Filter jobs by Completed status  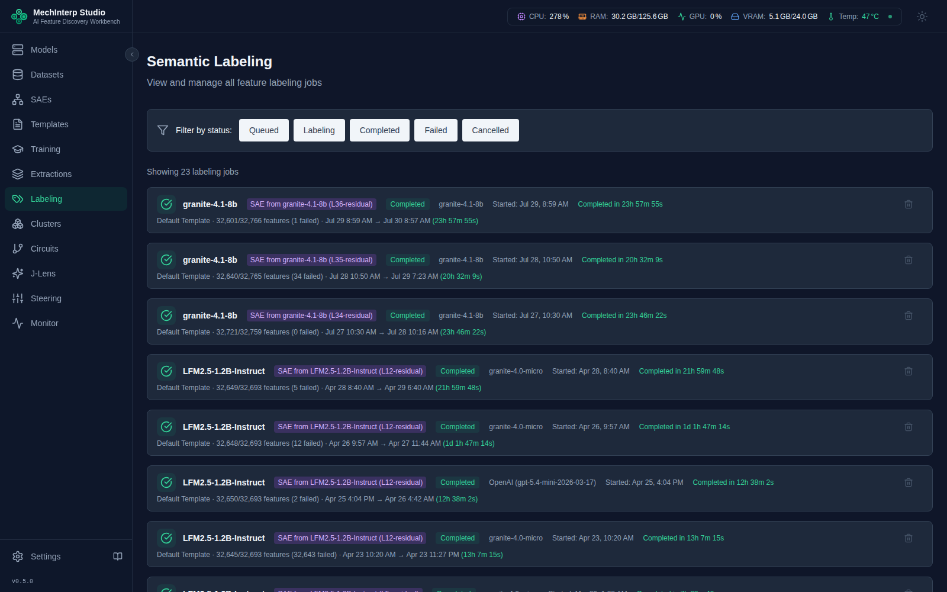pyautogui.click(x=379, y=130)
